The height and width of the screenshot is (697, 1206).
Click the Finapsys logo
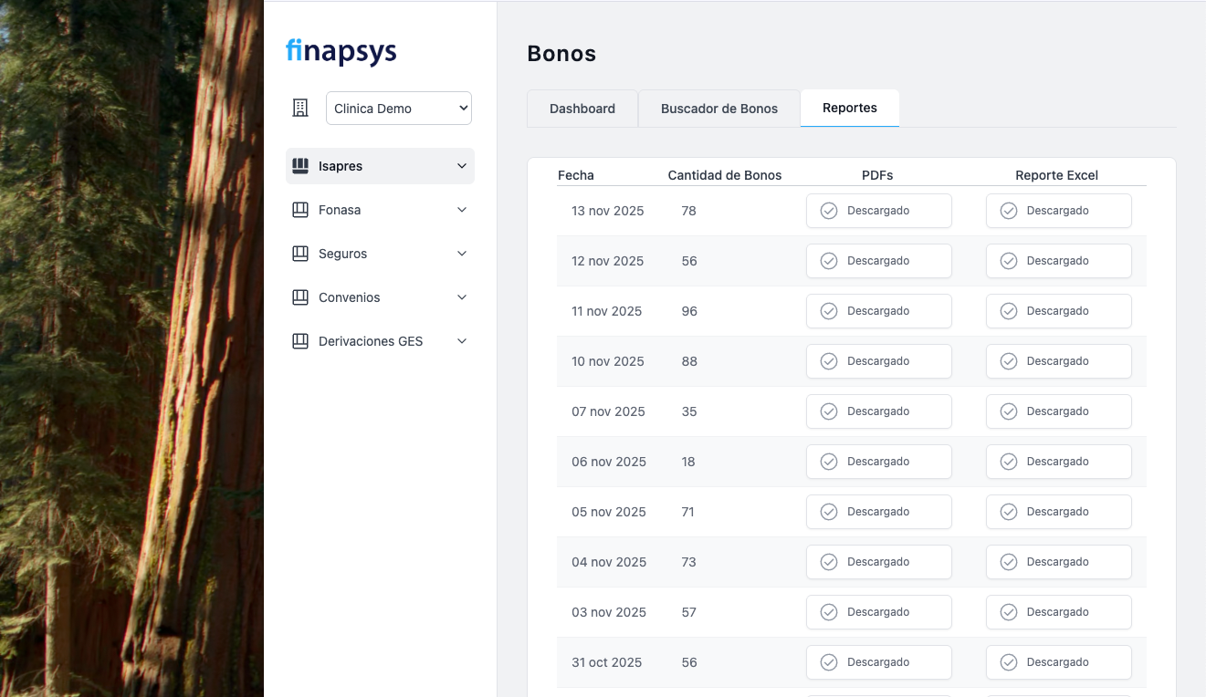341,52
